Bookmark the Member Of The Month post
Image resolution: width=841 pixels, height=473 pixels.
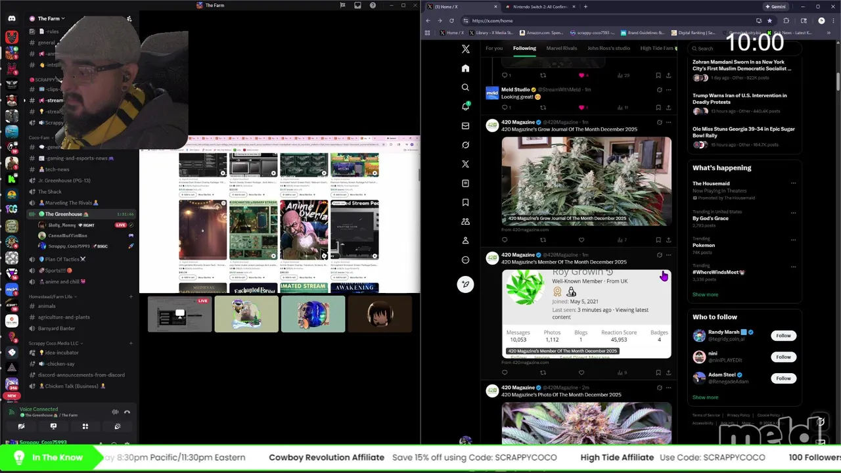click(658, 372)
